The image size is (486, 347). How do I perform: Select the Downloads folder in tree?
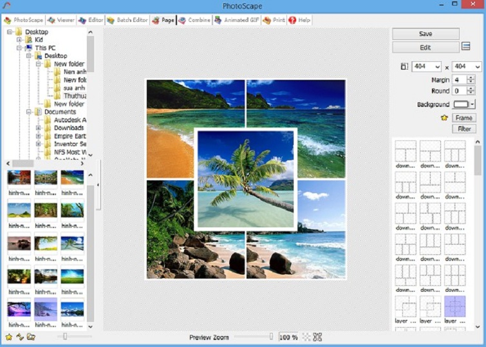(68, 127)
